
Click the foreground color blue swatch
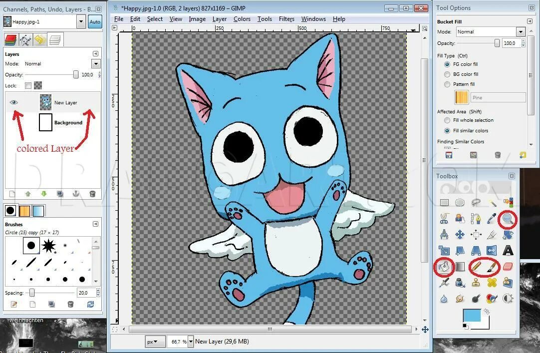472,316
